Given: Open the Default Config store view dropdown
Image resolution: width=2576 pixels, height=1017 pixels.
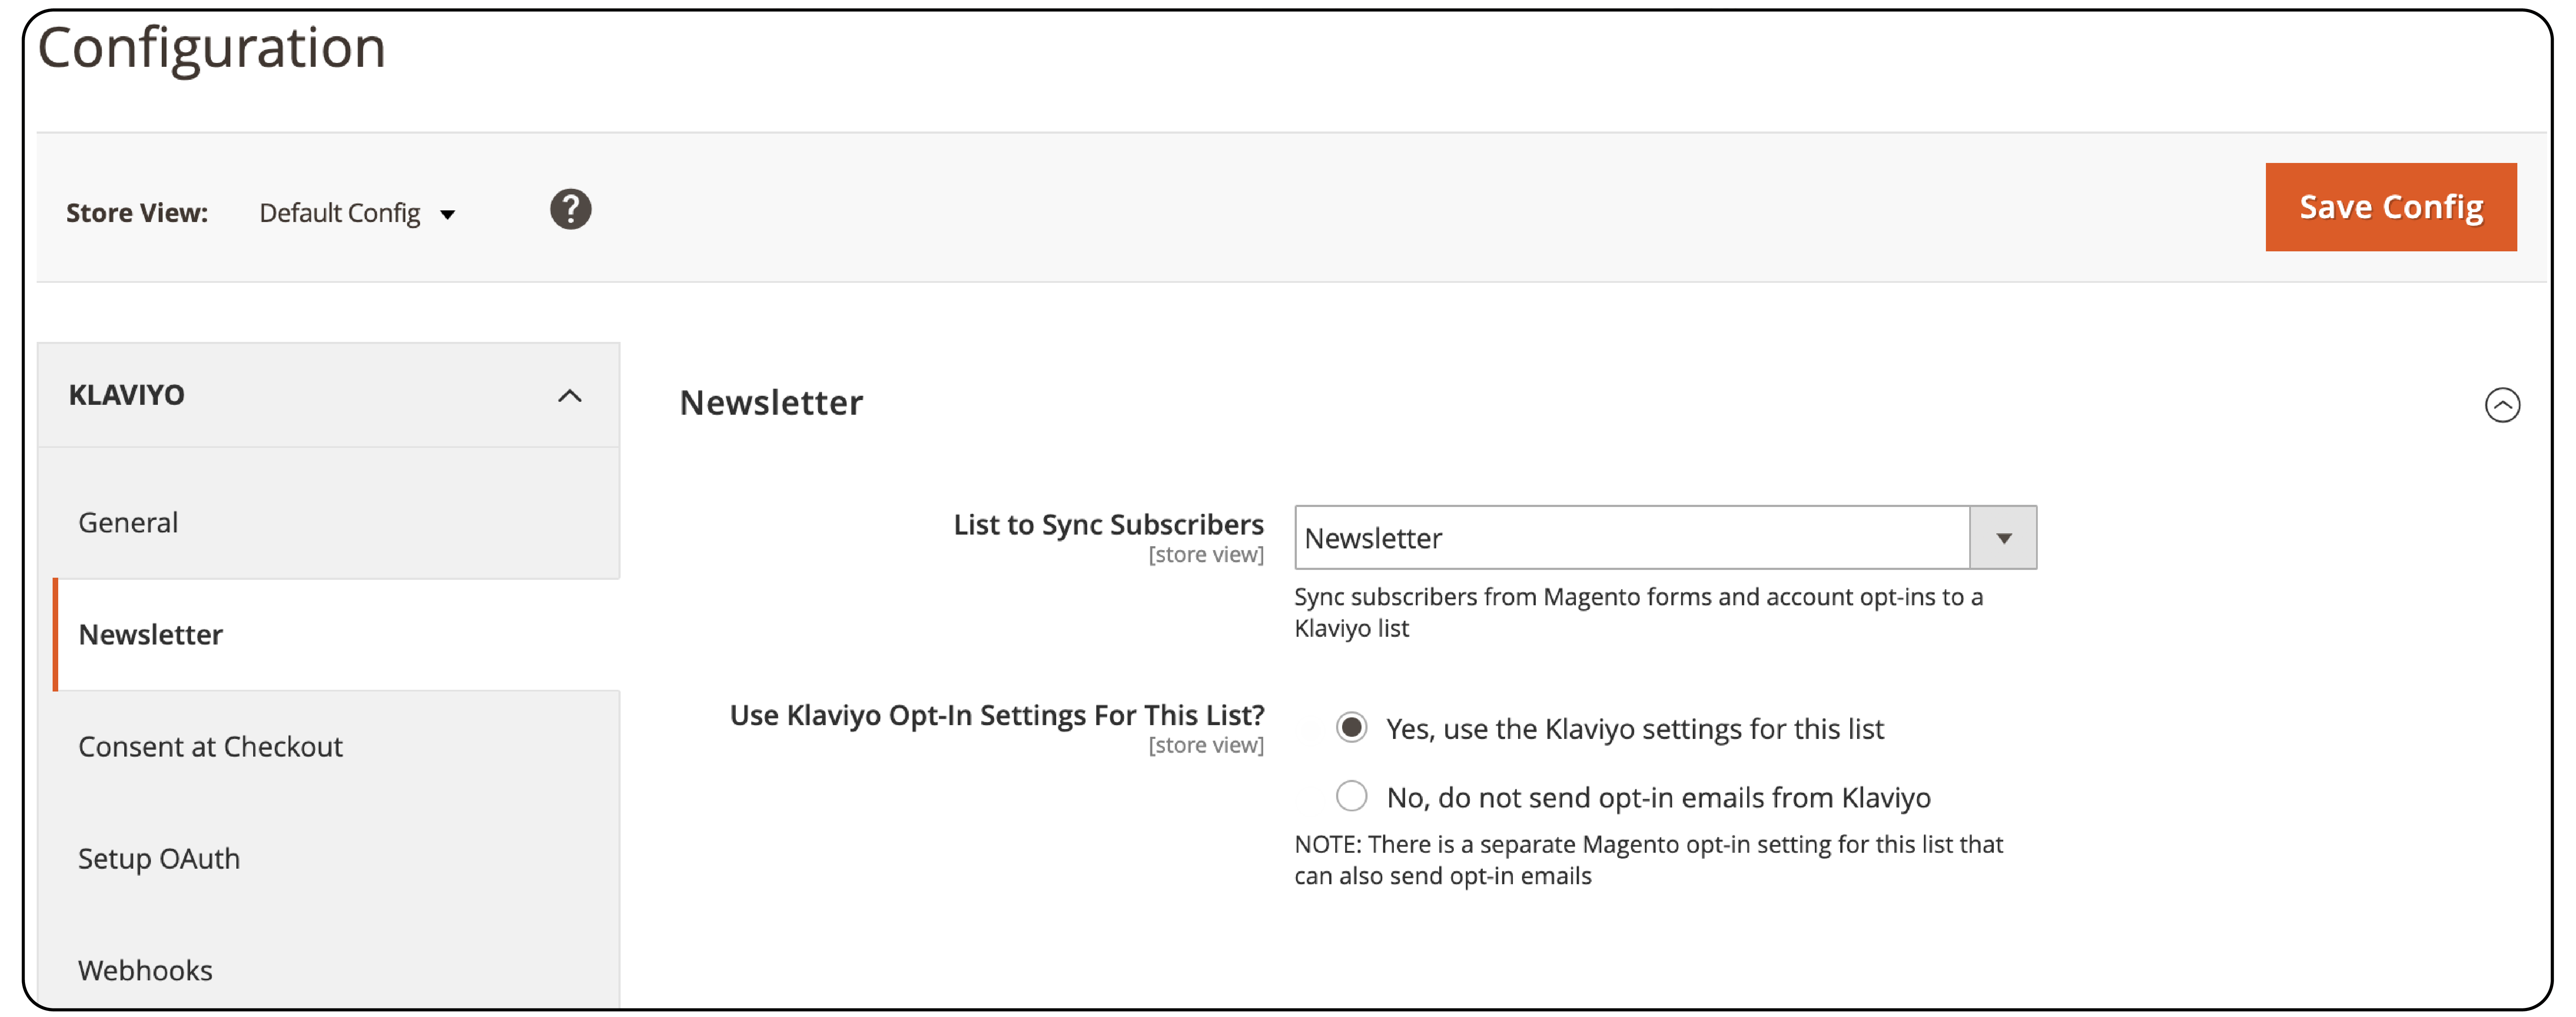Looking at the screenshot, I should tap(357, 213).
